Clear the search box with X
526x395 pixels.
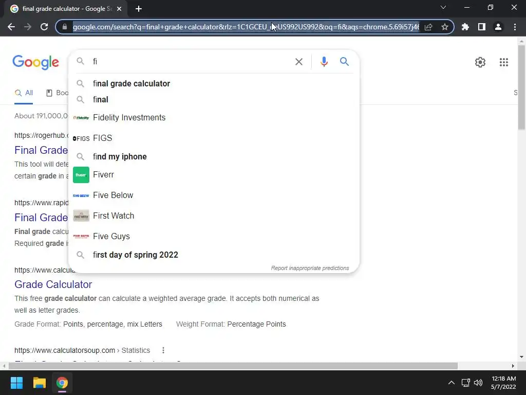(298, 62)
